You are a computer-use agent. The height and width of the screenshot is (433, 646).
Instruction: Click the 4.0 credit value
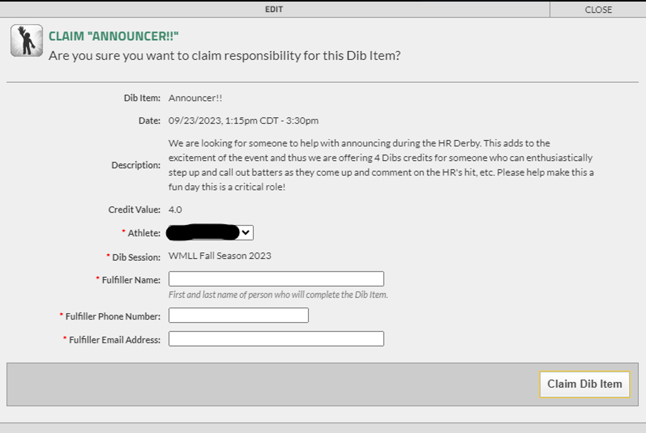[x=175, y=209]
